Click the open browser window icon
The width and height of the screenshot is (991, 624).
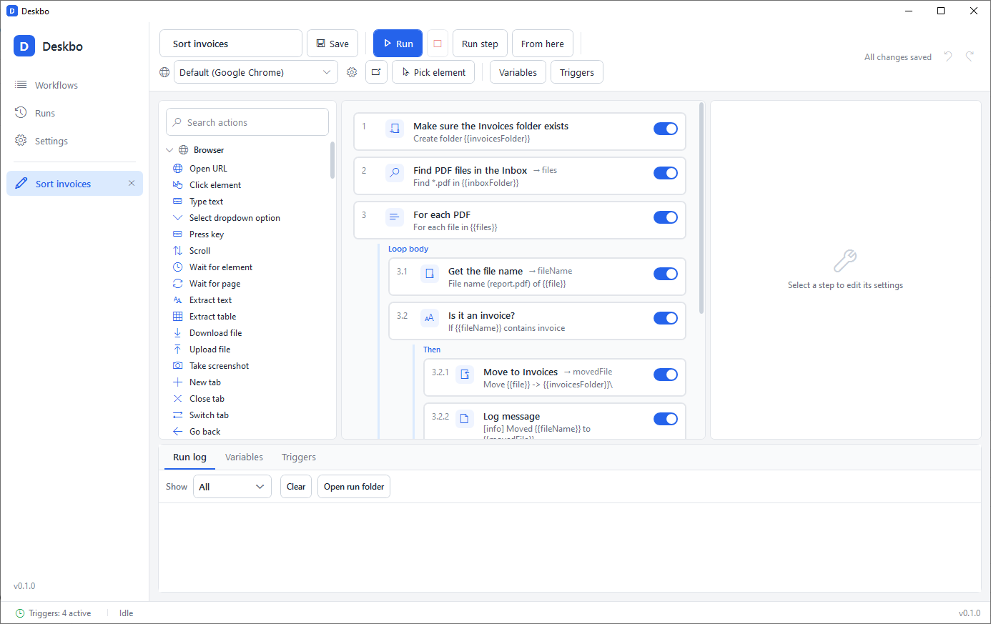(x=376, y=72)
